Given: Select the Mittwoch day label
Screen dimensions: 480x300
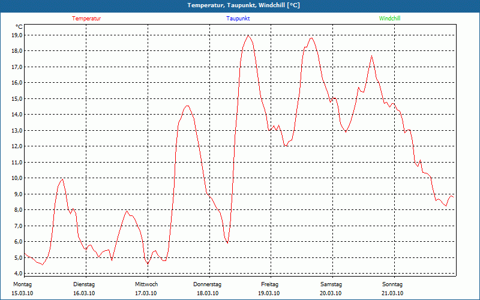Looking at the screenshot, I should 146,284.
